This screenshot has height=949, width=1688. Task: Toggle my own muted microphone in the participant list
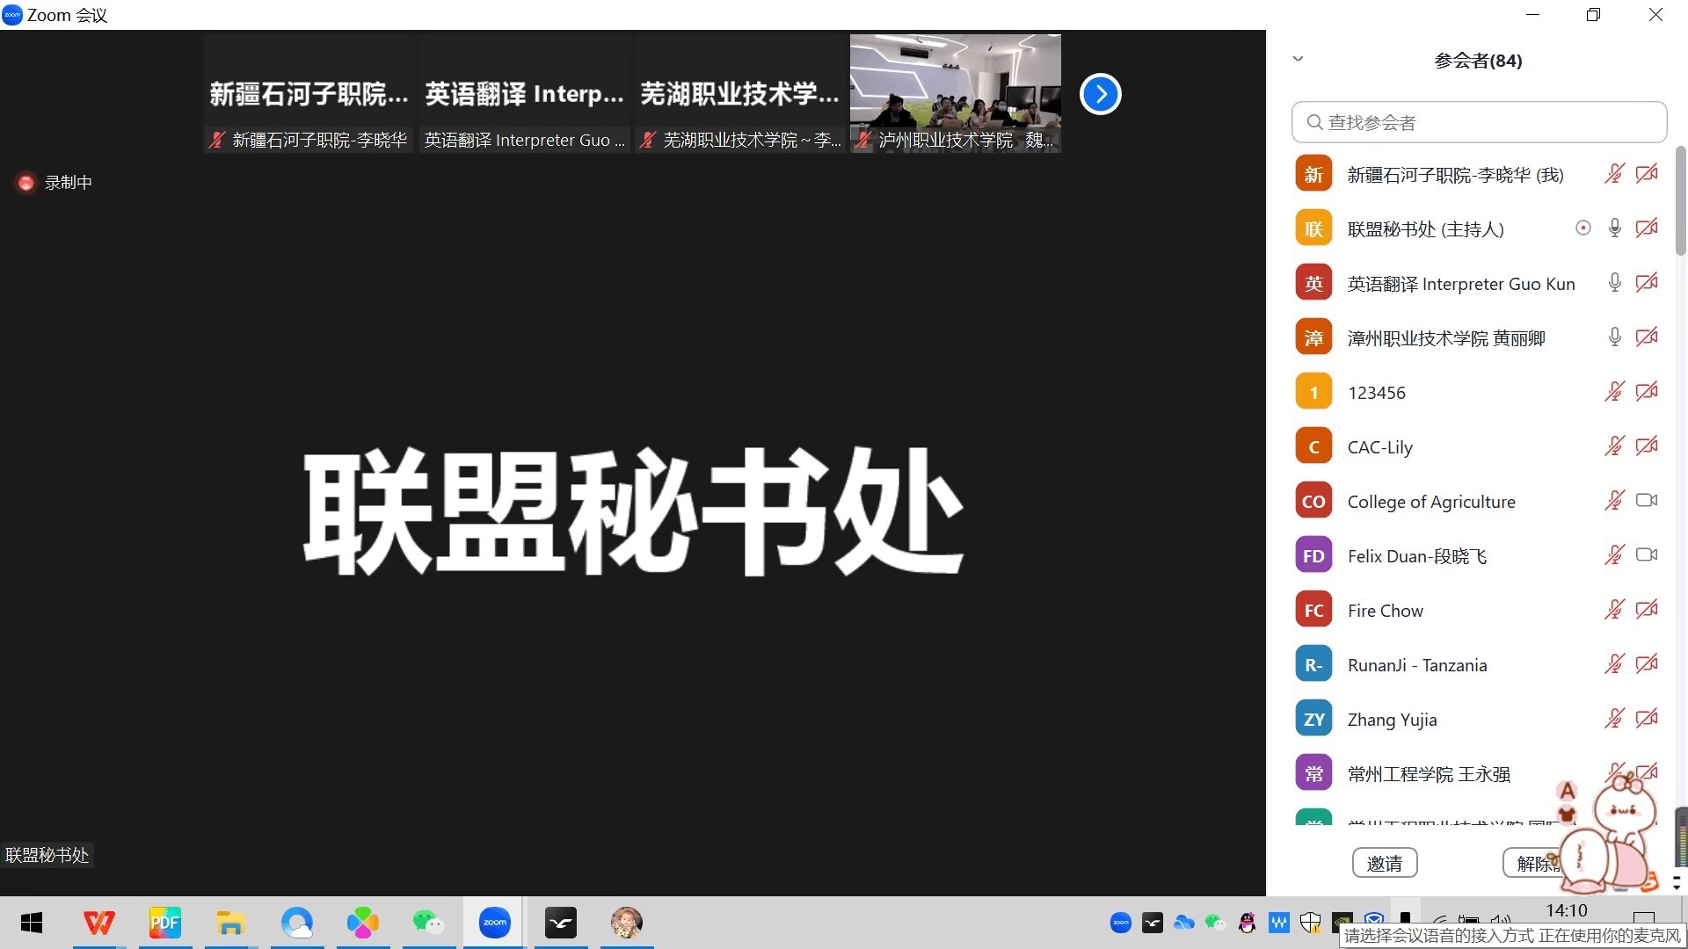coord(1614,174)
